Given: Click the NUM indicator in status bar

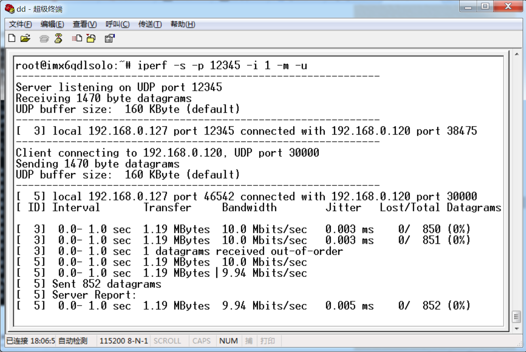Looking at the screenshot, I should [229, 341].
